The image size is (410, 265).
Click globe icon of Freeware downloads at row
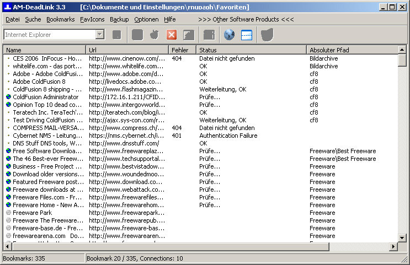8,190
